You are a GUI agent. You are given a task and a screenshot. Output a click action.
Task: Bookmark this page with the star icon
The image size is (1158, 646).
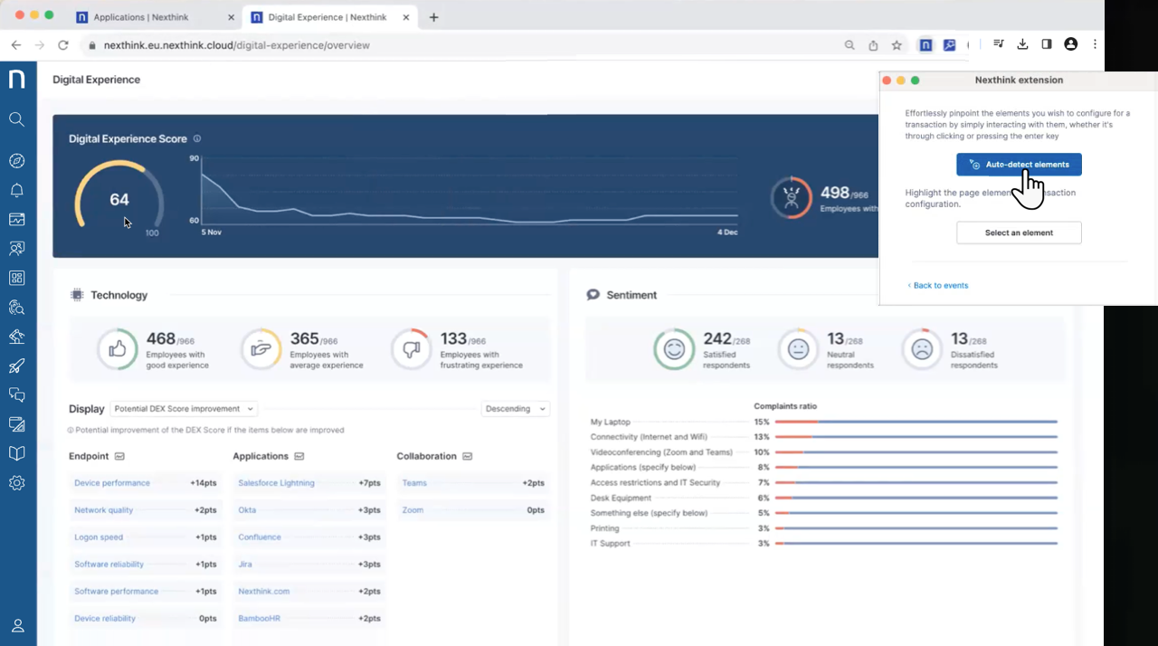pos(897,44)
